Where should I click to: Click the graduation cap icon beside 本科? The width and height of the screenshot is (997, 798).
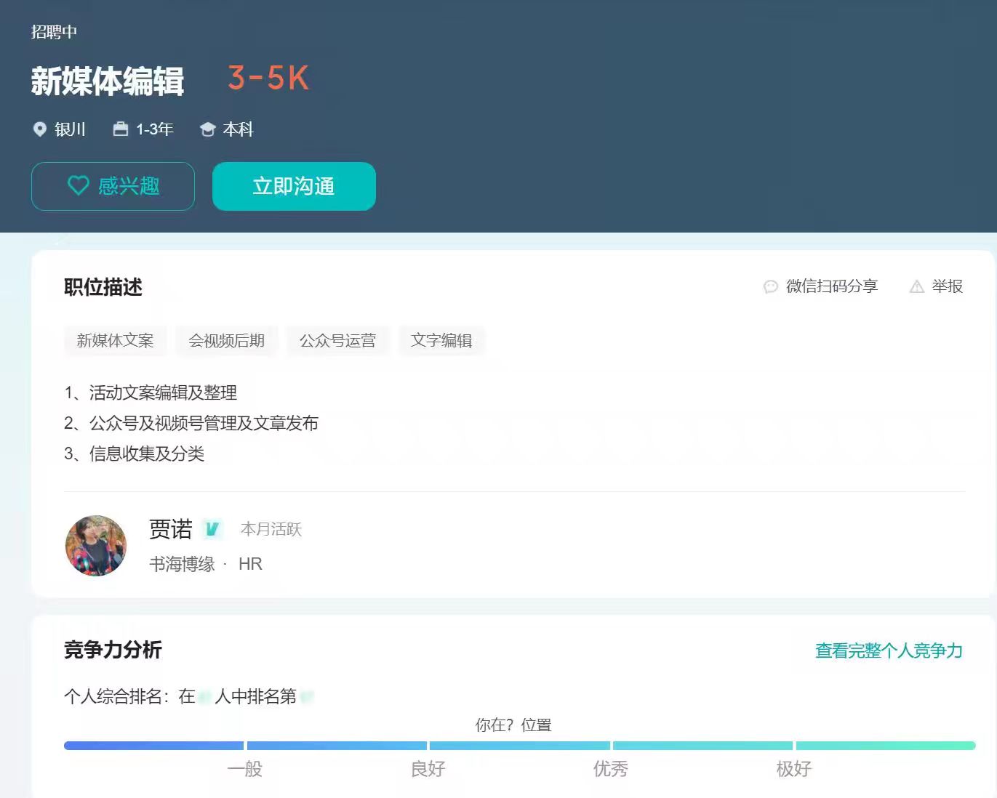208,129
